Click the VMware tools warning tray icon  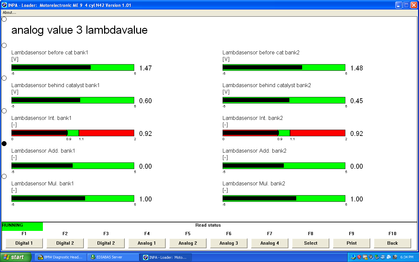(365, 257)
